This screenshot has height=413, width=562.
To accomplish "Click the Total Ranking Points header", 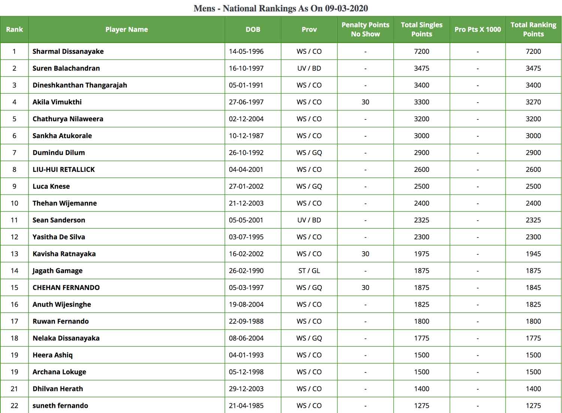I will click(533, 29).
